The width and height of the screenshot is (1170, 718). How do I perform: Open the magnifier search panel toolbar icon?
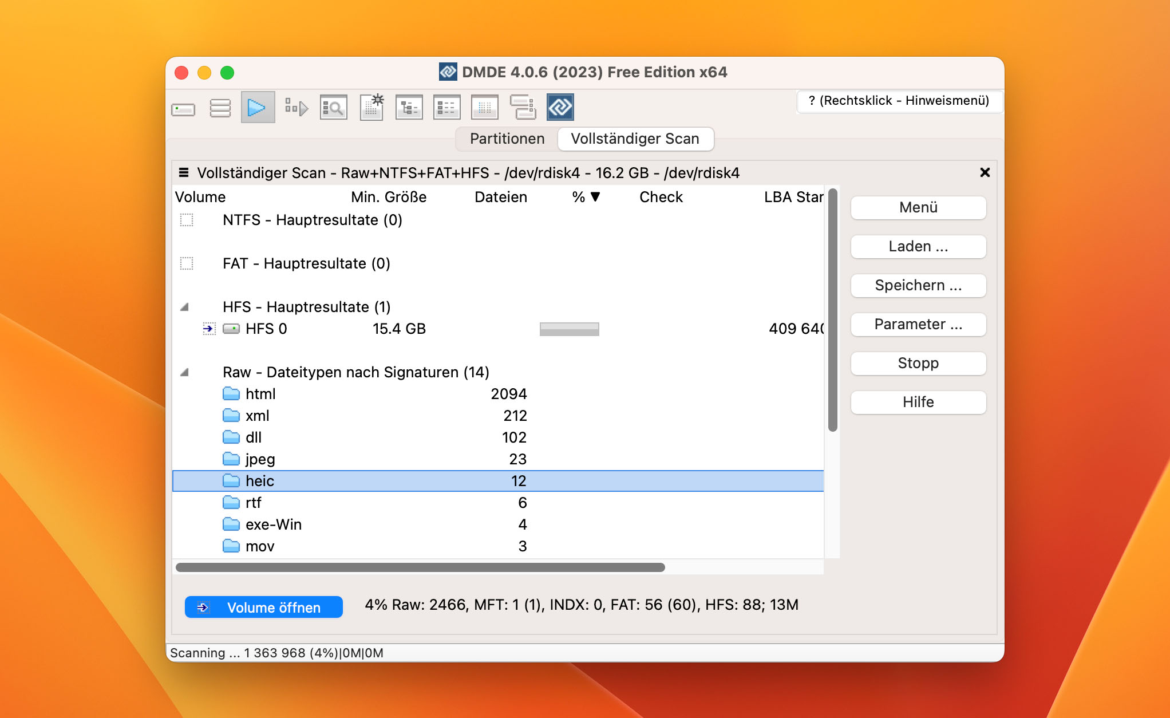(334, 107)
